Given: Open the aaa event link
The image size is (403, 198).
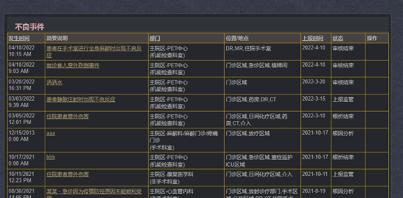Looking at the screenshot, I should (50, 134).
